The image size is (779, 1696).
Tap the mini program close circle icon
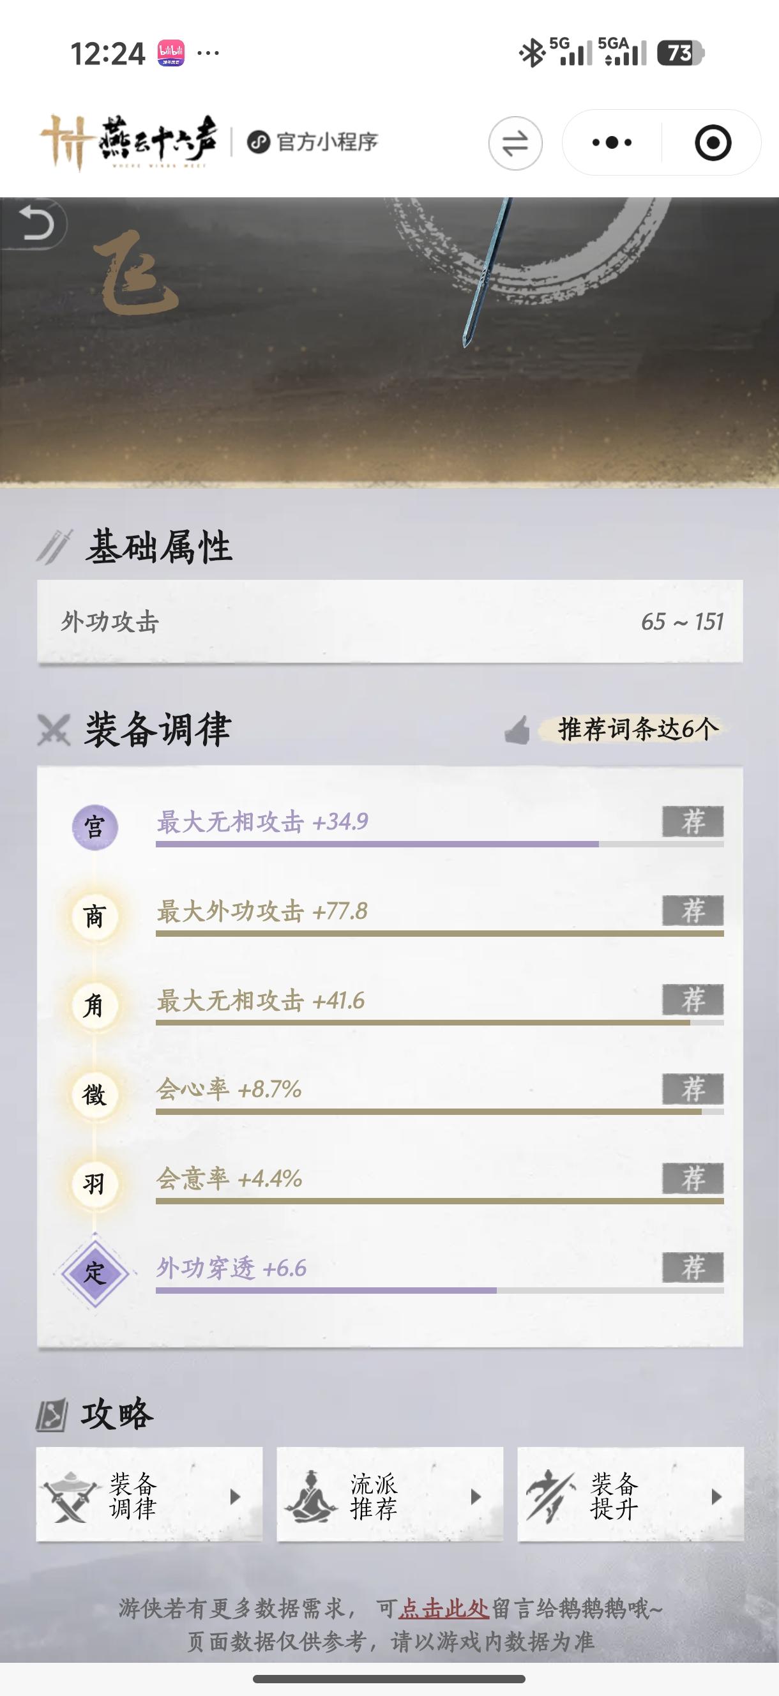click(713, 143)
